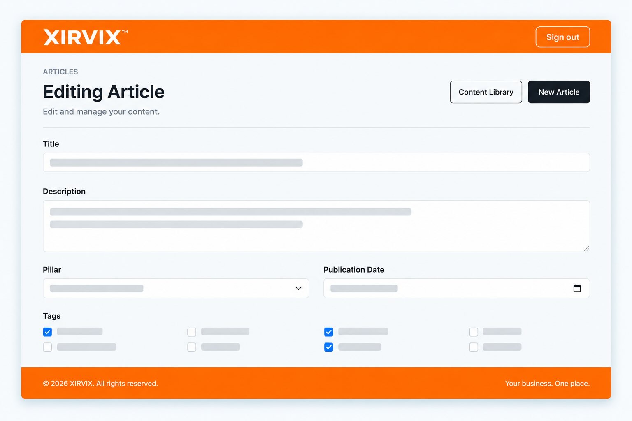632x421 pixels.
Task: Click the "Pillar" field label
Action: (x=52, y=270)
